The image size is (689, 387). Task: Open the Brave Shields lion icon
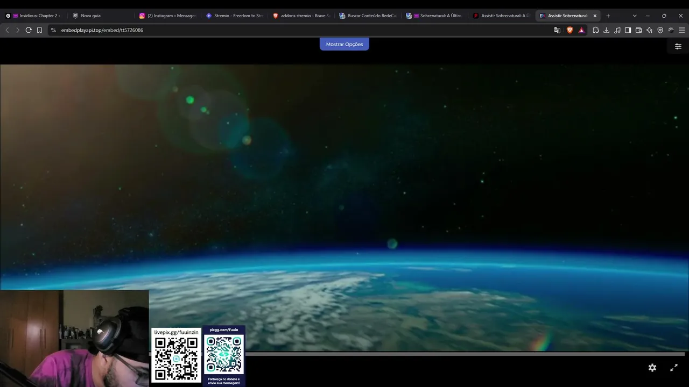point(570,30)
